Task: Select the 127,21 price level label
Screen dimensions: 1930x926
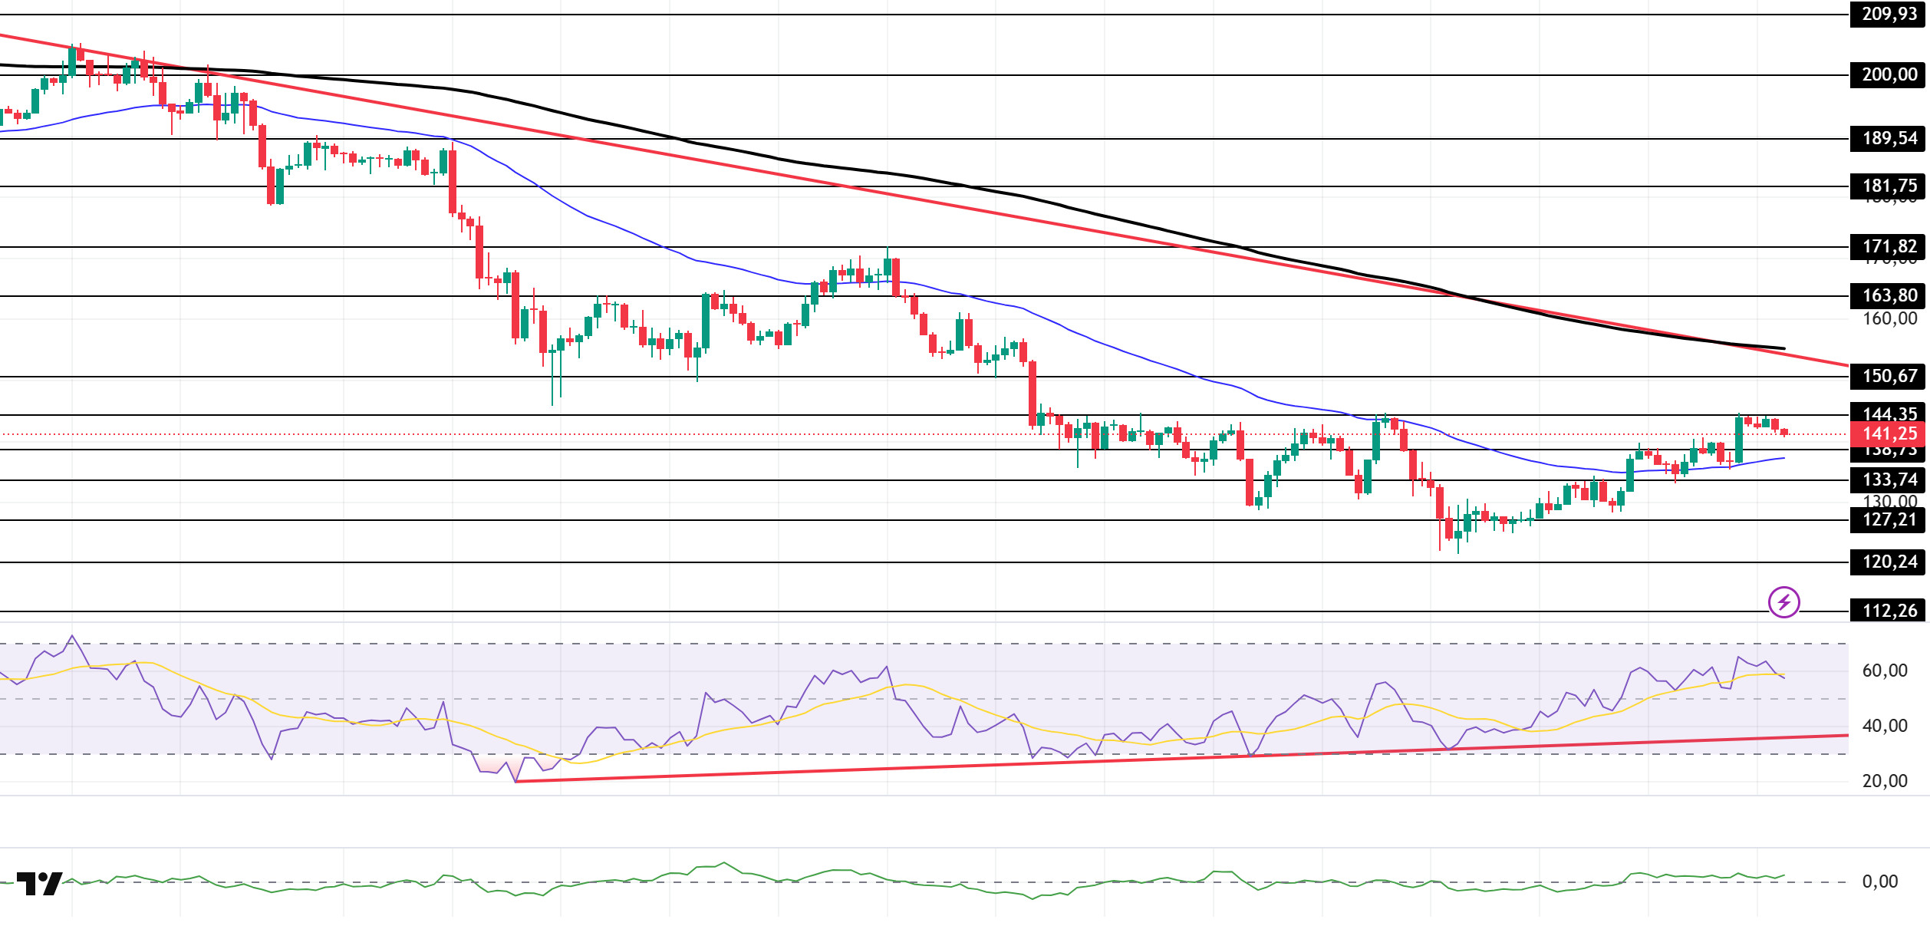Action: 1889,520
